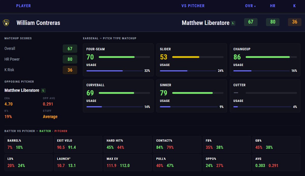Screen dimensions: 305x176
Task: Click the K% value 19%
Action: click(8, 116)
